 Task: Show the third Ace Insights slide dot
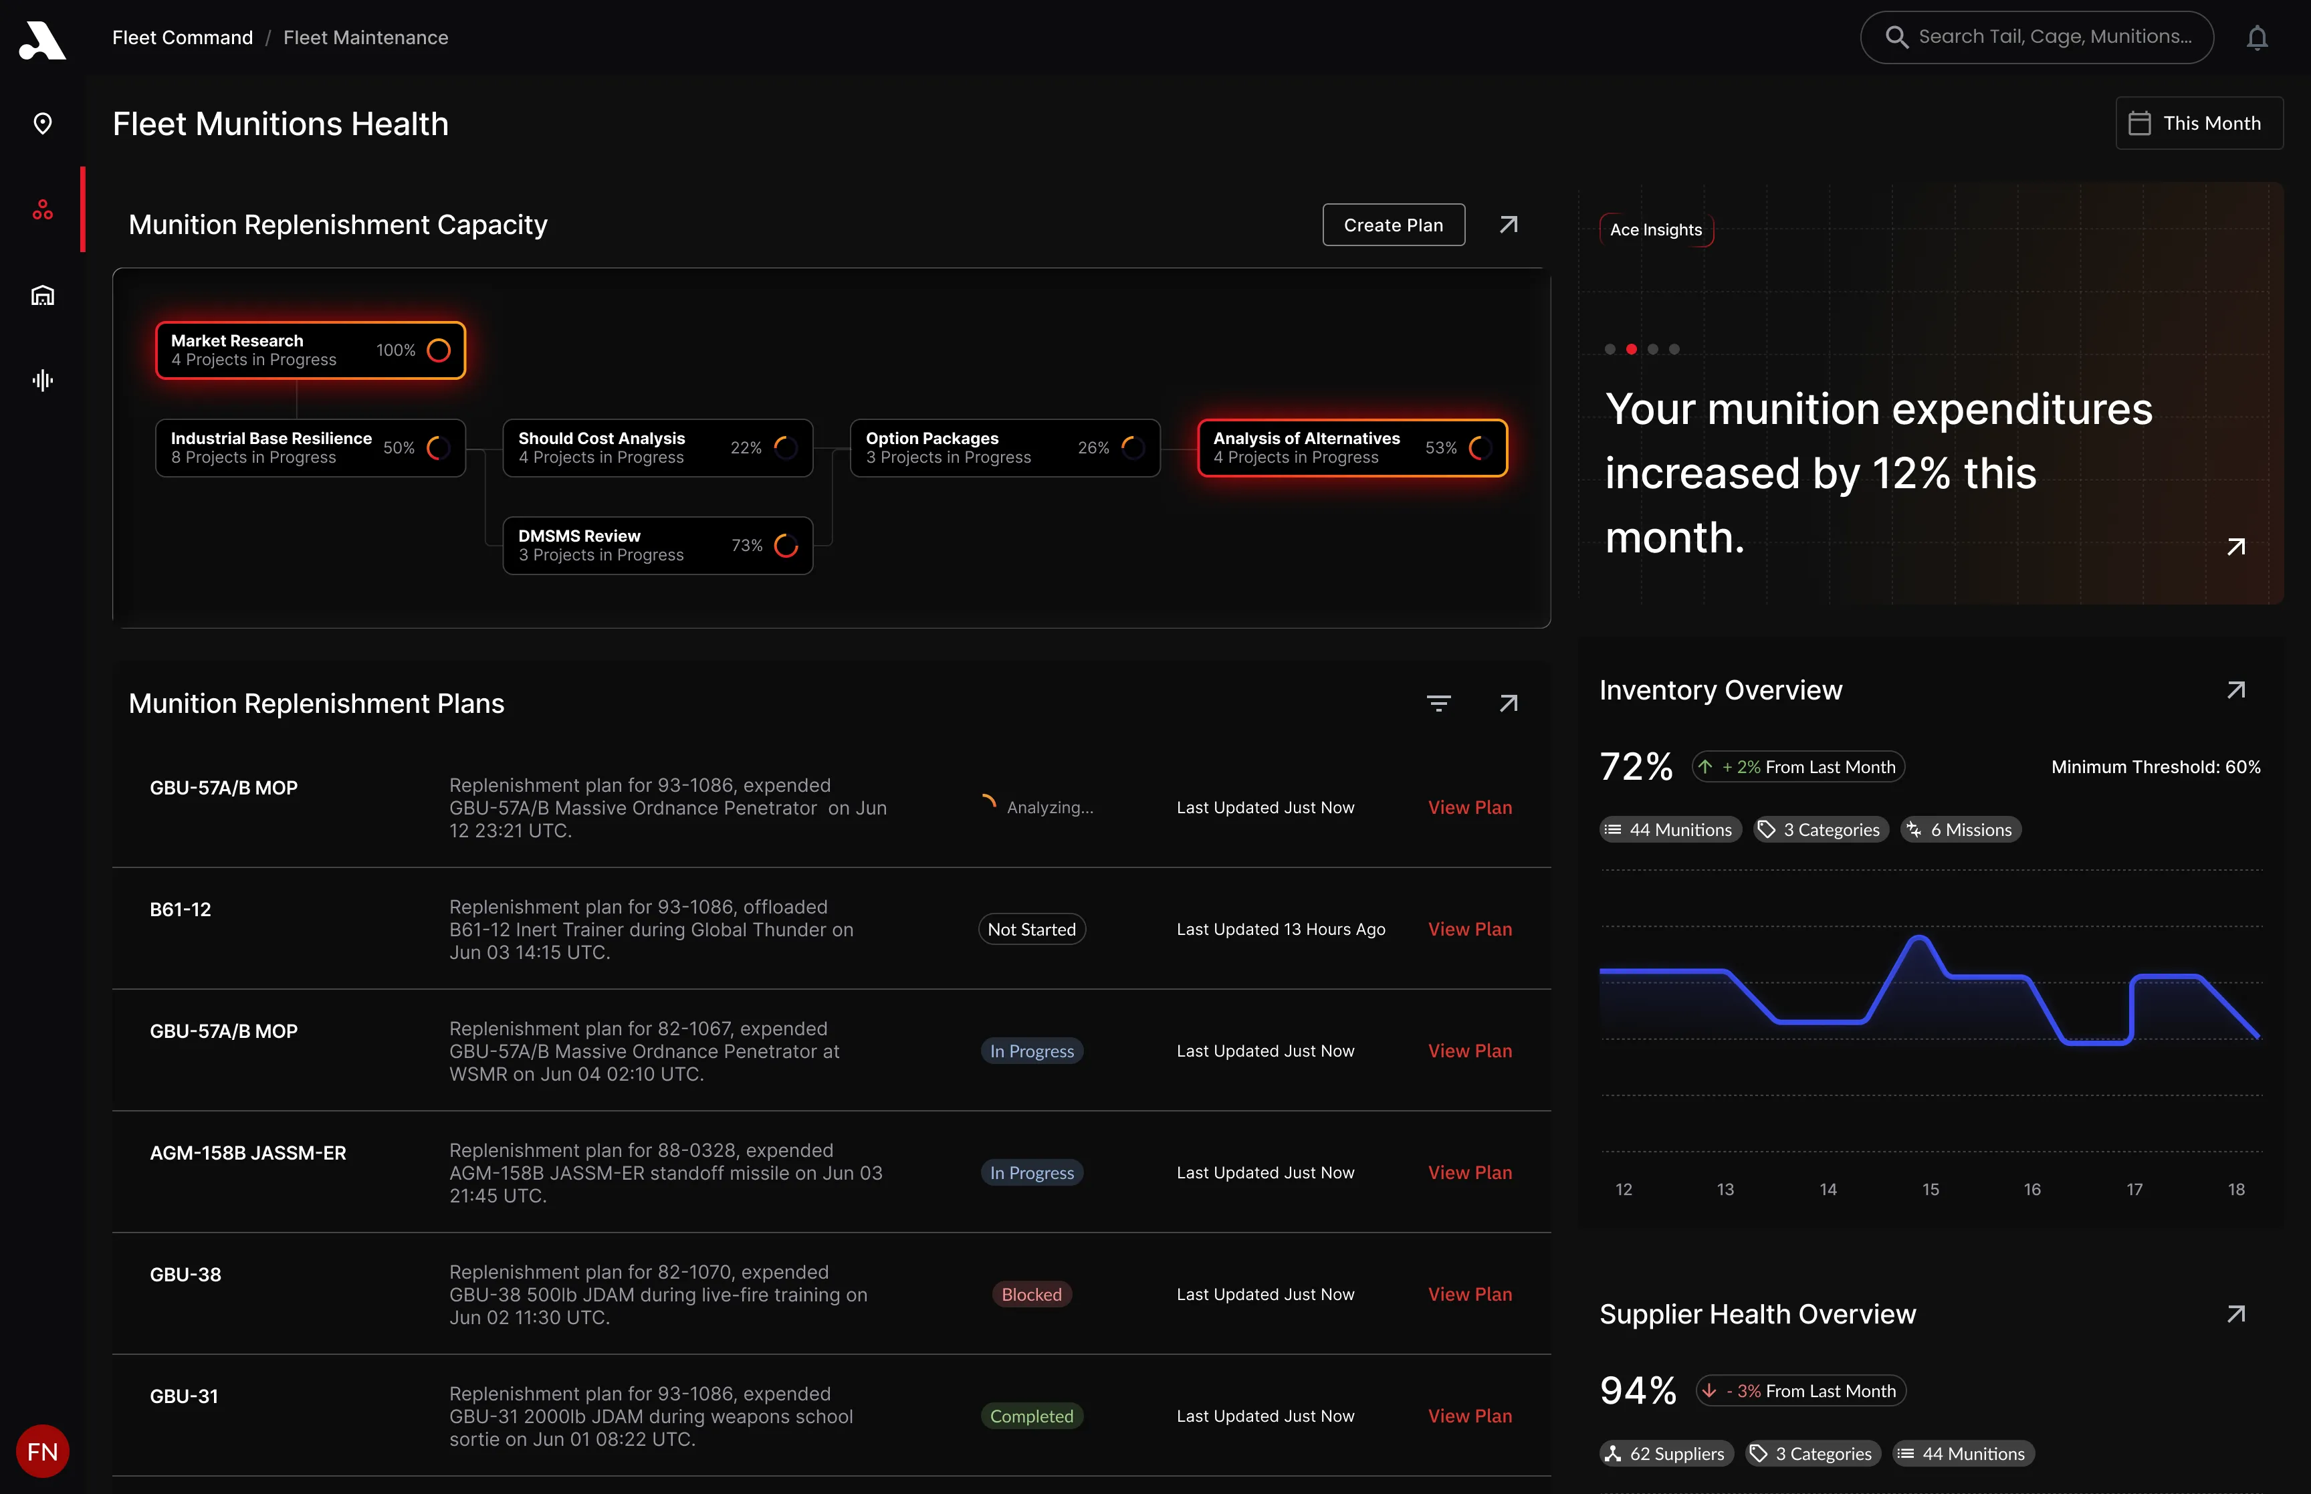tap(1652, 349)
